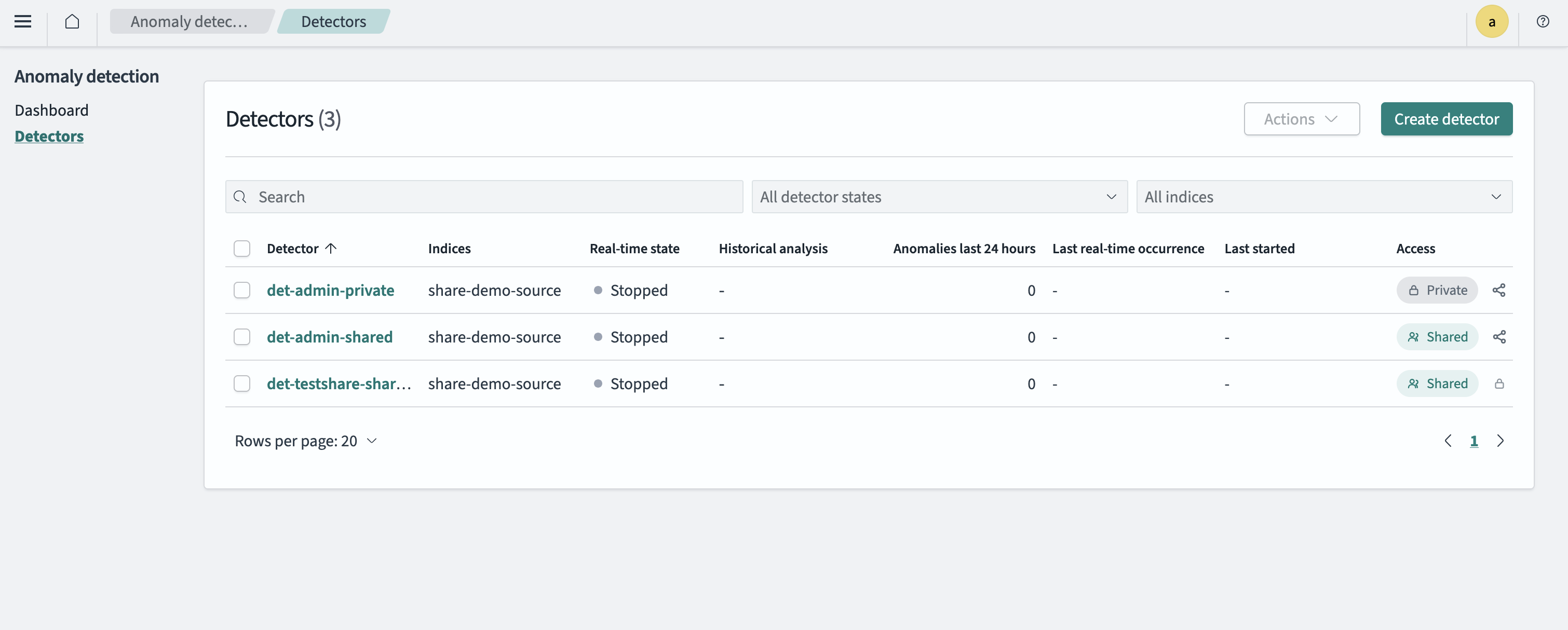Expand the All detector states filter

coord(939,197)
